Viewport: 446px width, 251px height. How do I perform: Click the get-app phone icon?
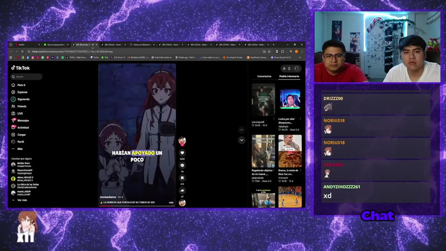(289, 69)
